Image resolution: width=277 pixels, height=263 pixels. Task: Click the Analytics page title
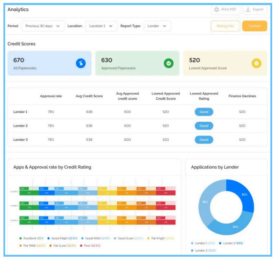click(18, 9)
